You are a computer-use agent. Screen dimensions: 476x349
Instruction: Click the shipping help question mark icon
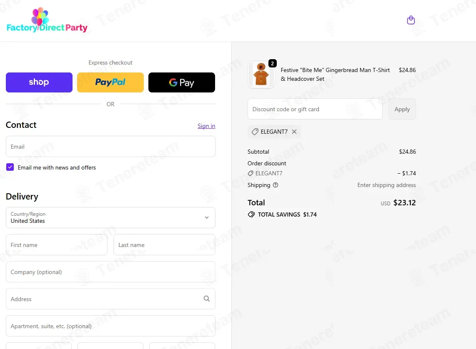276,185
